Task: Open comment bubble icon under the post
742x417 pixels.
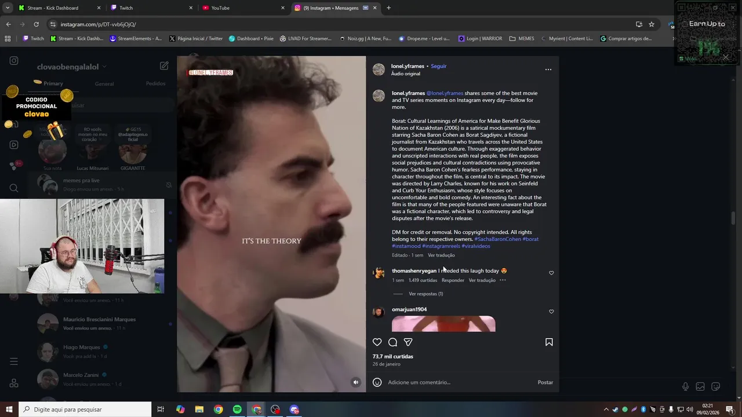Action: [x=392, y=342]
